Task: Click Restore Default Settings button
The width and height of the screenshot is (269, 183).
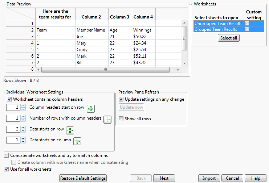Action: coord(83,178)
